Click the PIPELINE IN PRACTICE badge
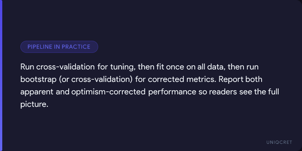The width and height of the screenshot is (302, 151). (59, 47)
